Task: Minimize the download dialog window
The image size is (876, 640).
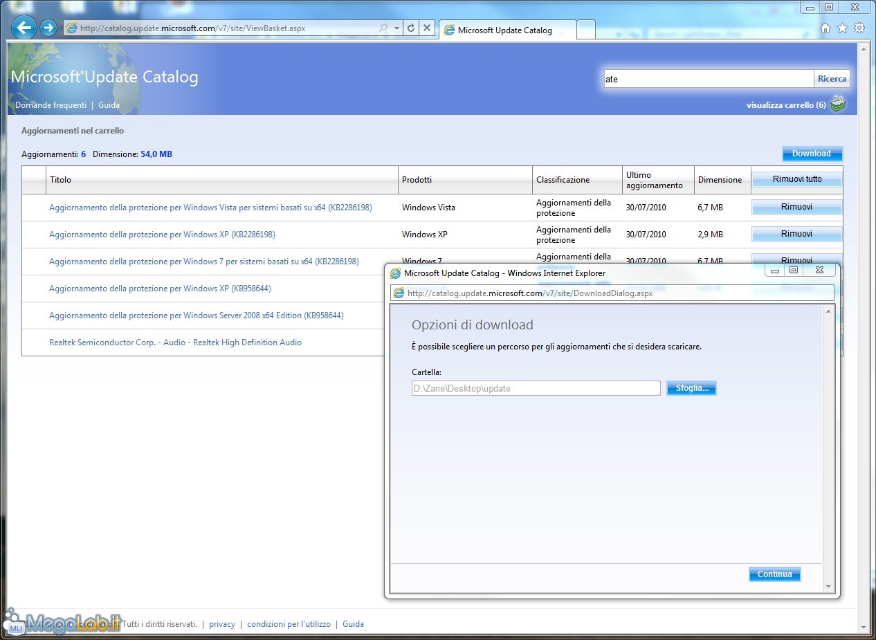Action: [x=776, y=271]
